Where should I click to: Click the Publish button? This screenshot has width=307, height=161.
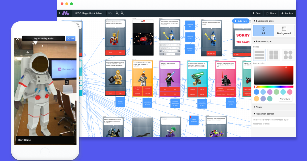coord(287,13)
